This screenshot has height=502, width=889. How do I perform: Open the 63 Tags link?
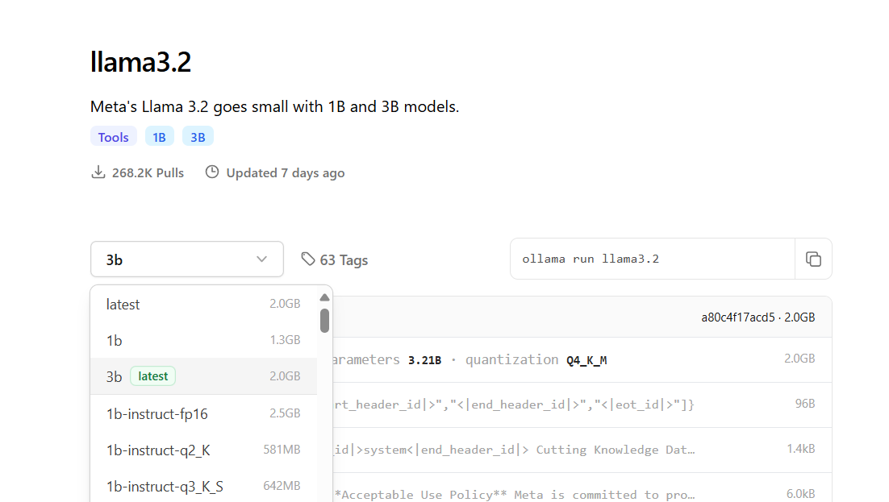pos(343,259)
